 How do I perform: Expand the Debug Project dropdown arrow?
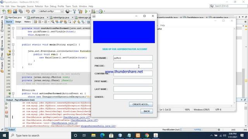click(97, 11)
